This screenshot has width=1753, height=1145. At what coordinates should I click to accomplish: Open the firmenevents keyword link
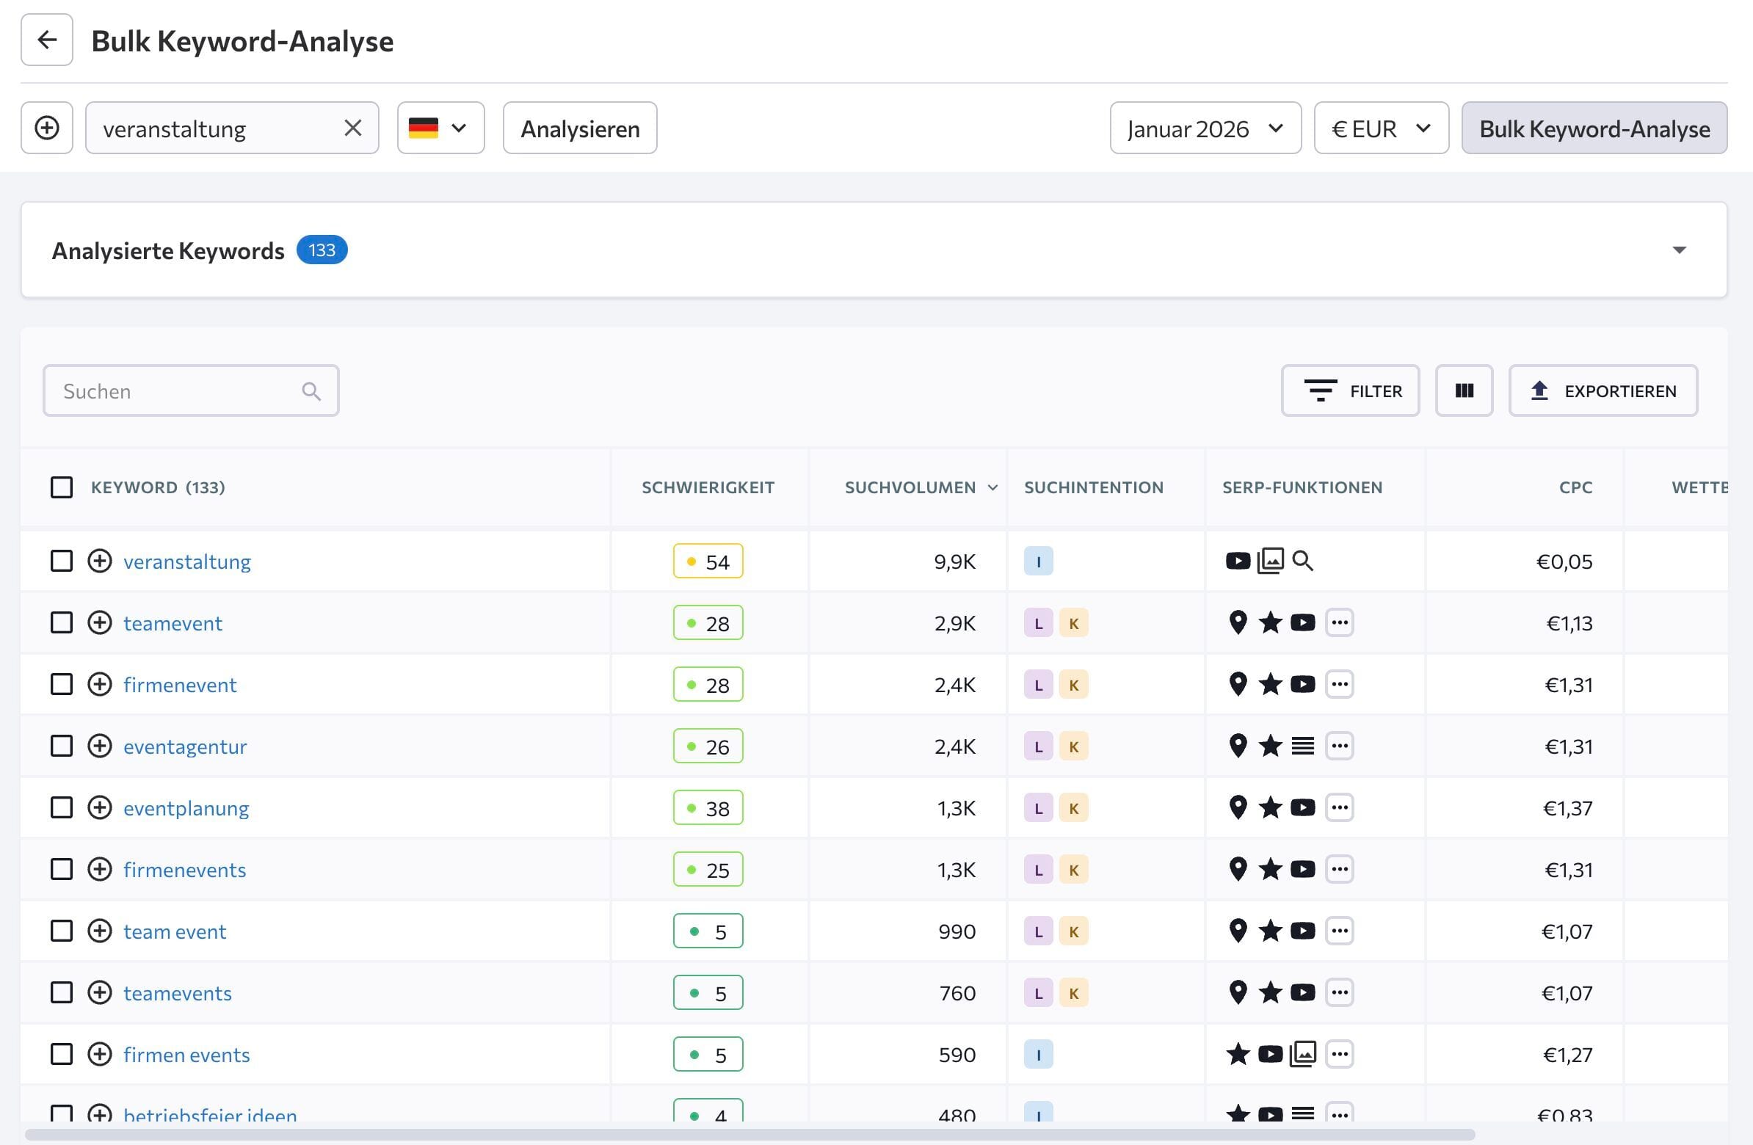click(x=185, y=869)
